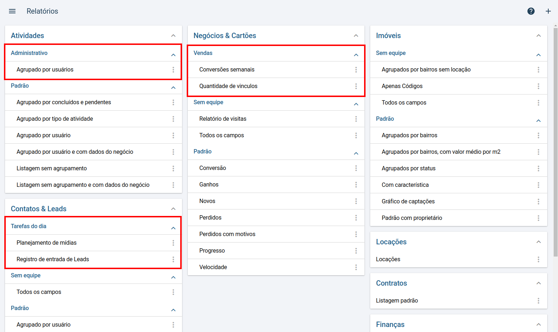Open options for Padrão com proprietário
This screenshot has height=332, width=558.
point(539,218)
